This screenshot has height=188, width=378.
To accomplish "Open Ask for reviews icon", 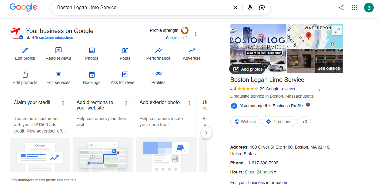I will [125, 75].
